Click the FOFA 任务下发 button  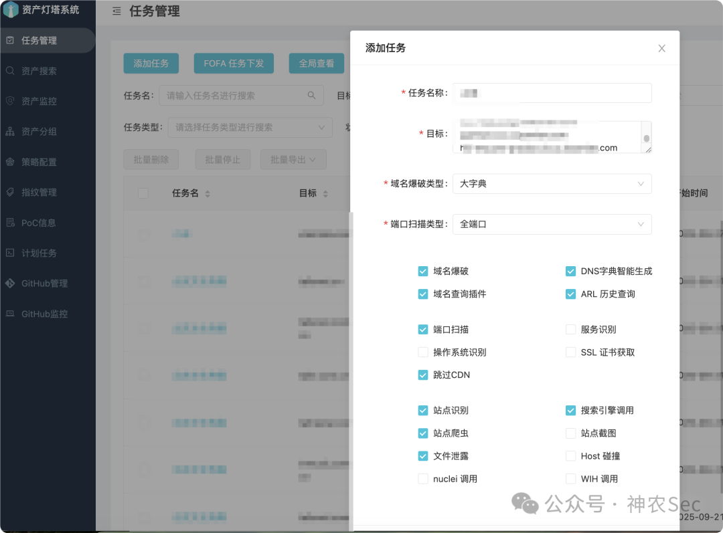[234, 63]
